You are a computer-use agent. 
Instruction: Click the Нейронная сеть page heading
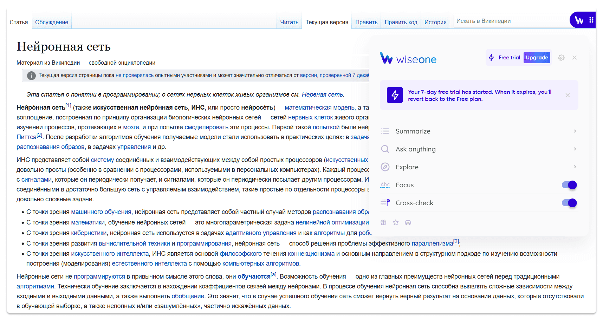coord(64,46)
